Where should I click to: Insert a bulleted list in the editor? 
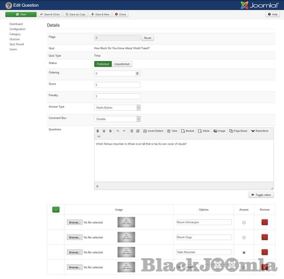(x=132, y=131)
